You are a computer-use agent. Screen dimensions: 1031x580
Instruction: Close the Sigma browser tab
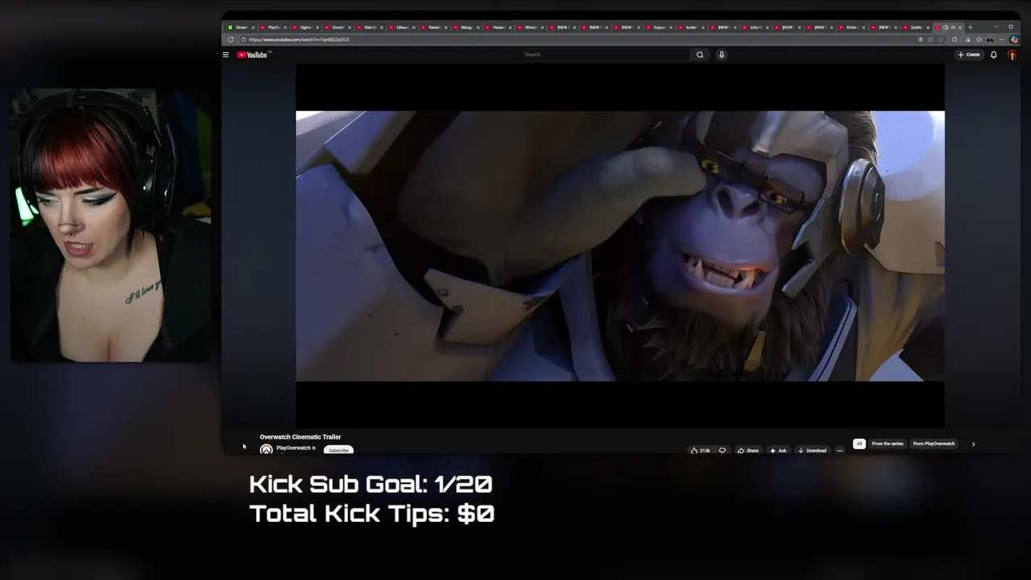click(x=317, y=27)
